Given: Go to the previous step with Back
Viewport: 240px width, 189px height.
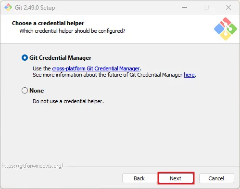Looking at the screenshot, I should click(139, 178).
